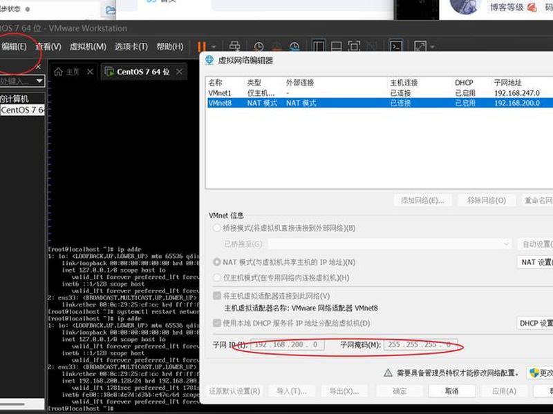The height and width of the screenshot is (414, 553).
Task: Toggle the thumbnail bar view icon
Action: (x=337, y=47)
